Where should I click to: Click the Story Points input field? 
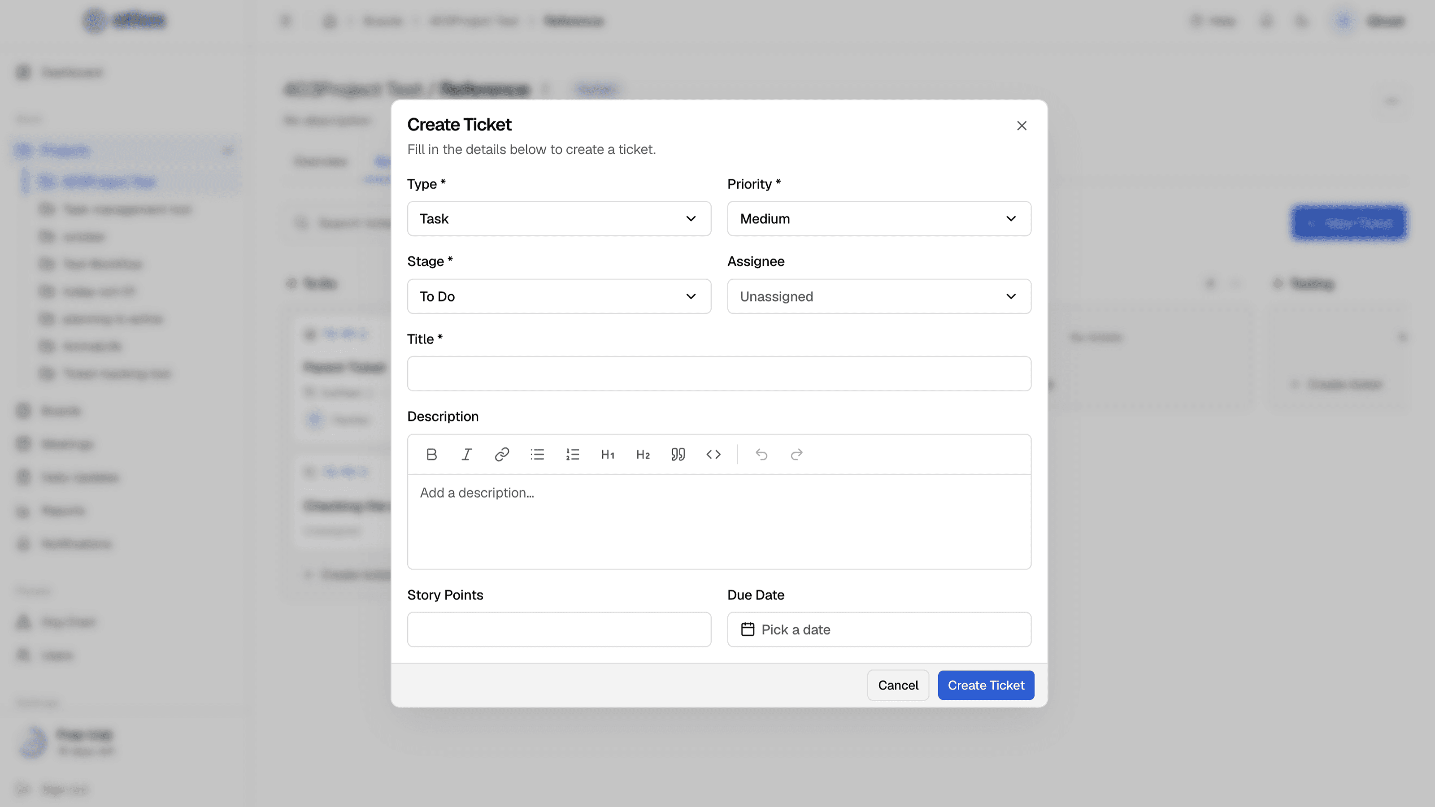click(559, 629)
